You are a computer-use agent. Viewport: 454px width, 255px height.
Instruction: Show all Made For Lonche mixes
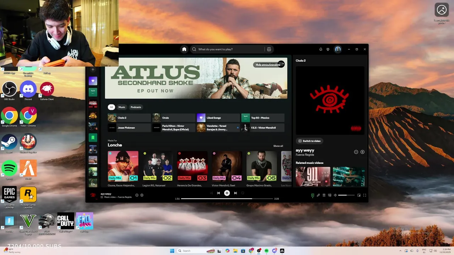coord(278,146)
